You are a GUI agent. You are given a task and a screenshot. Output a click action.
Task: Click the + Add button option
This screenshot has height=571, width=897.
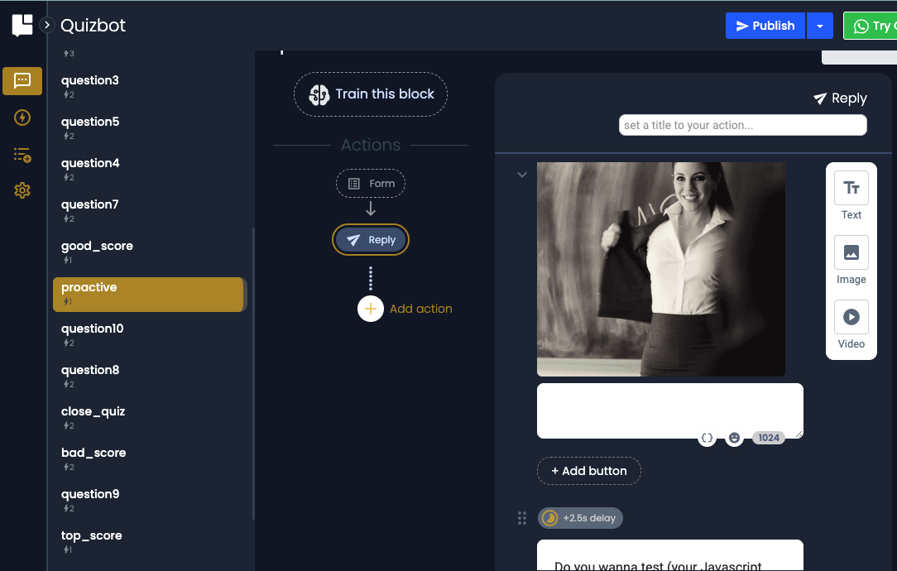coord(588,471)
